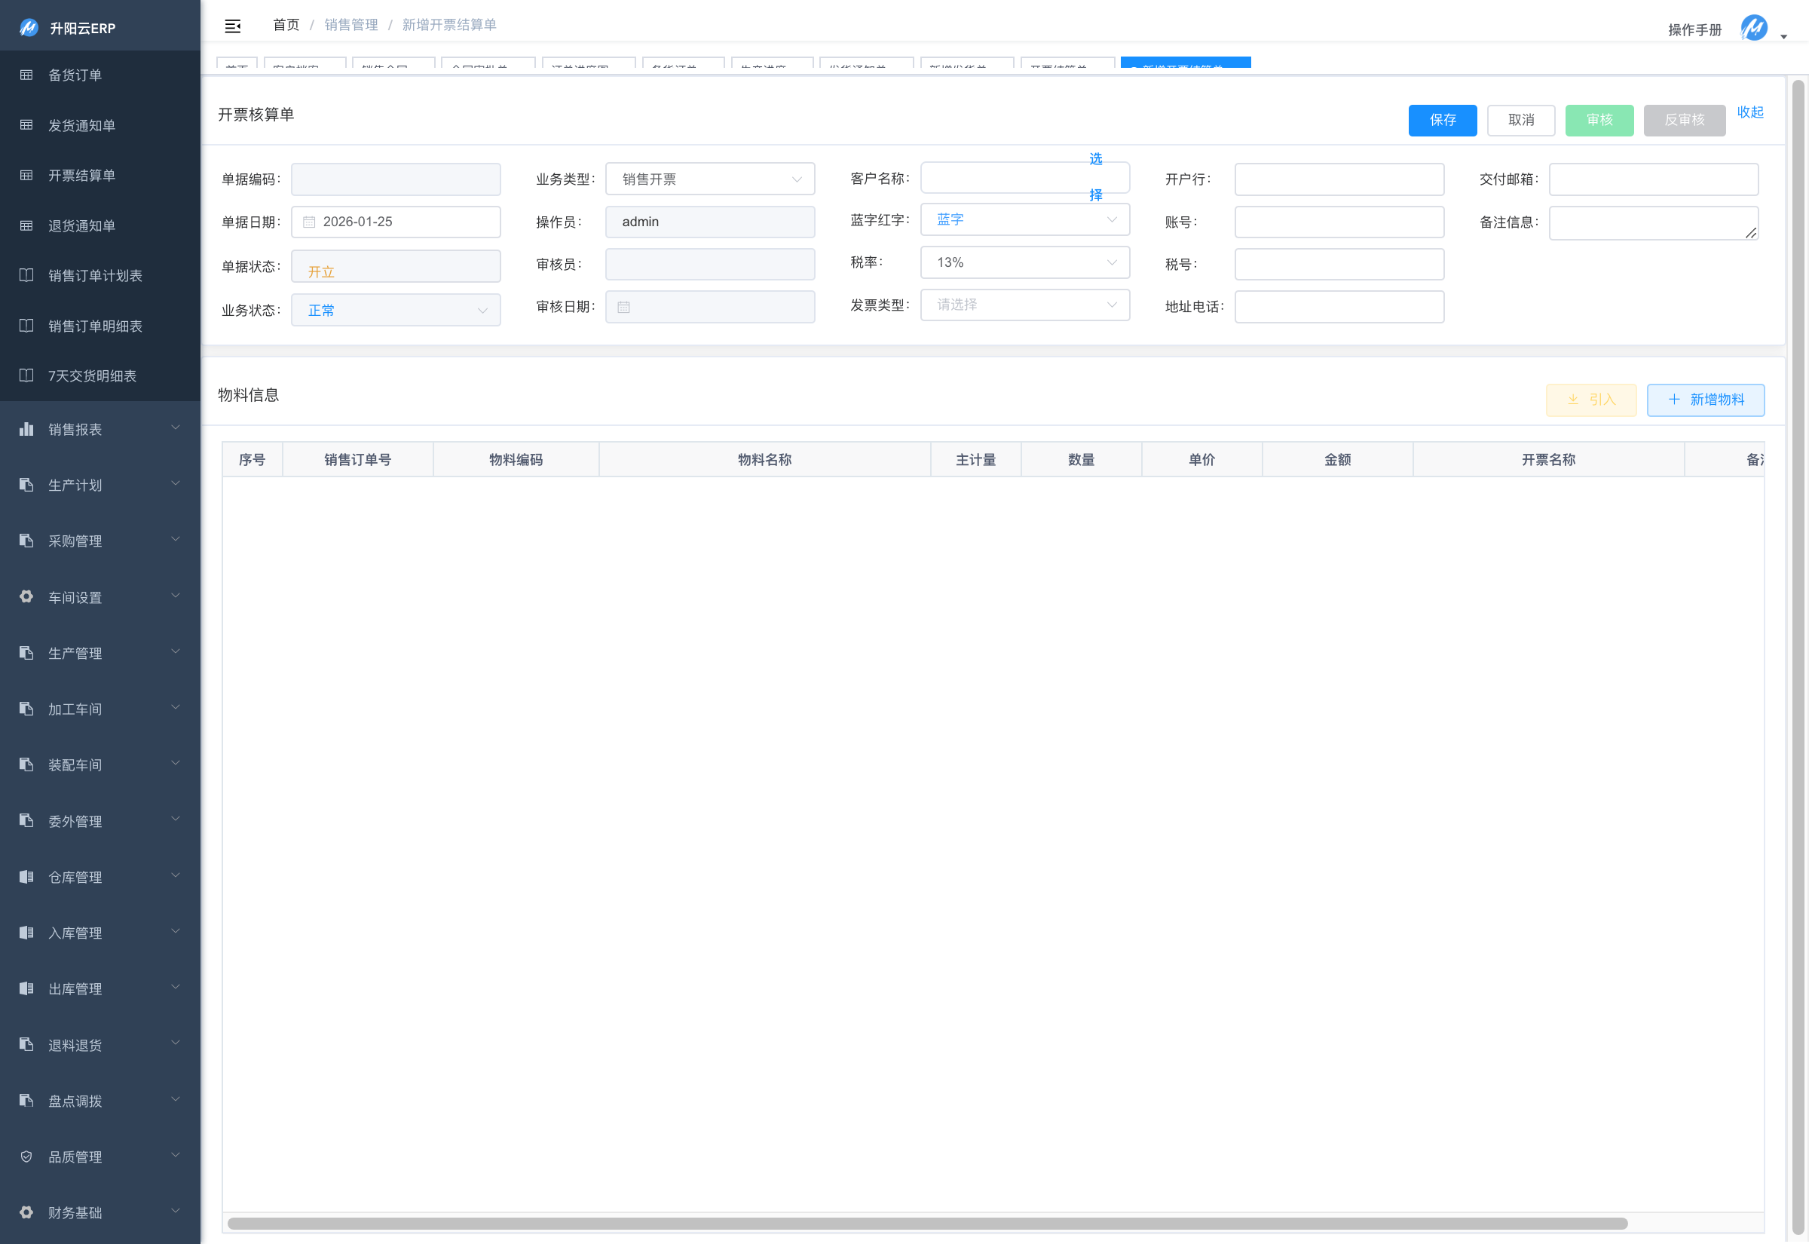Click the user avatar logo icon
This screenshot has width=1809, height=1244.
point(1754,29)
